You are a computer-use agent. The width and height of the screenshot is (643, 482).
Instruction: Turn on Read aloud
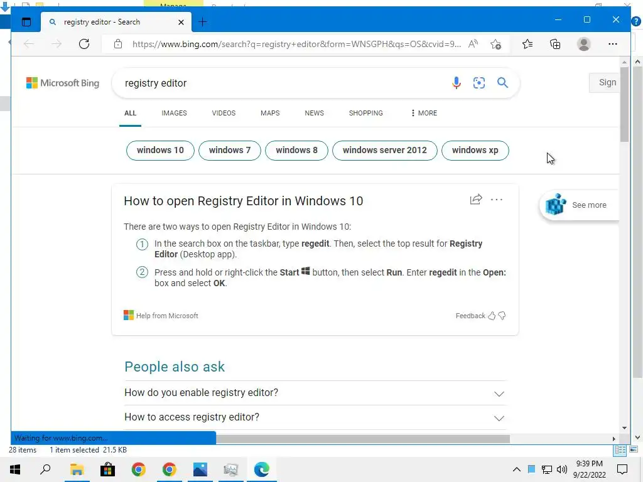(473, 44)
